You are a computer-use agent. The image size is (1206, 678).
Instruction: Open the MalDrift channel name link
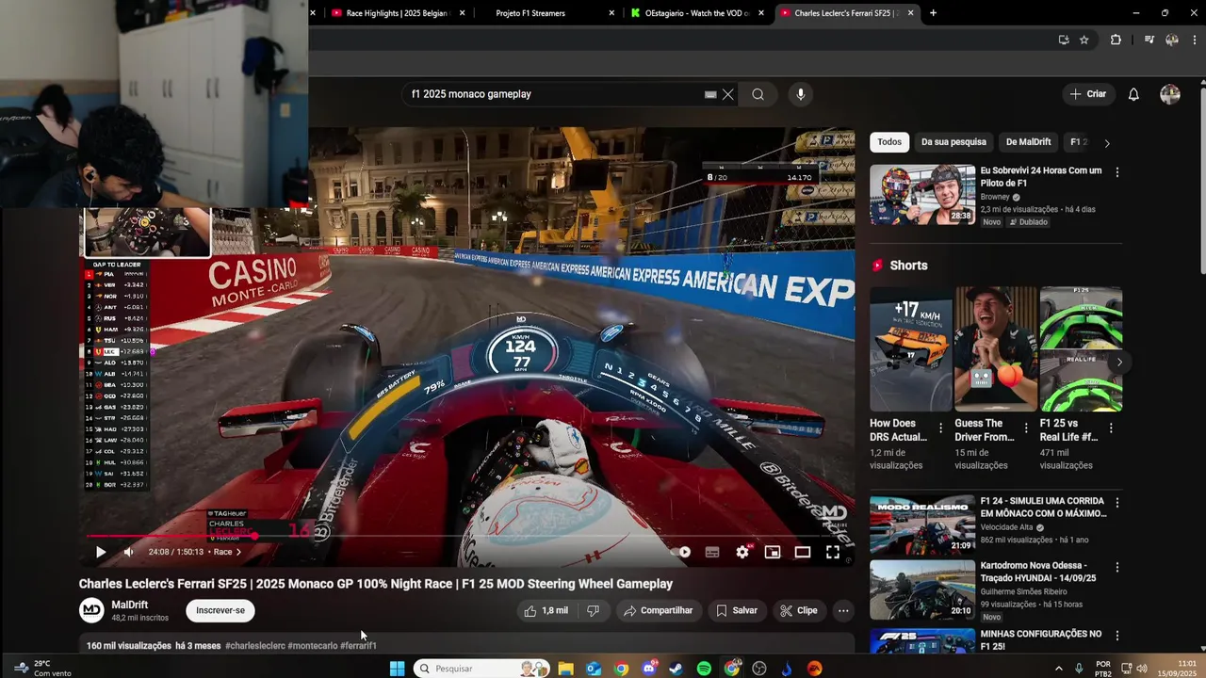(x=130, y=605)
